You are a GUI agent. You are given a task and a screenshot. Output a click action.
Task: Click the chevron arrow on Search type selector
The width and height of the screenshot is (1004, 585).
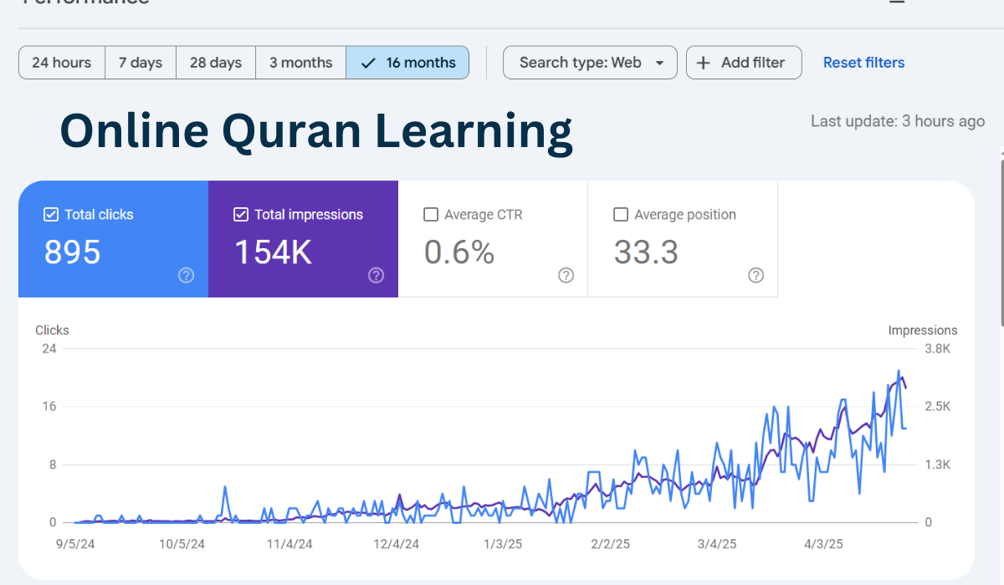tap(660, 62)
